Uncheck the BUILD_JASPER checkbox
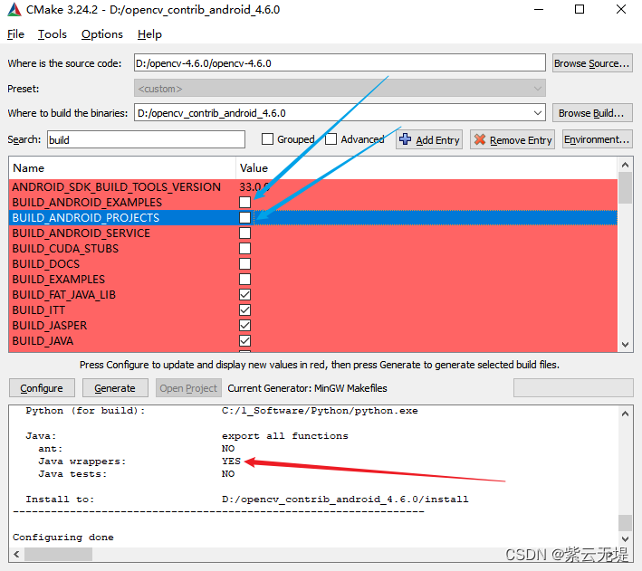The height and width of the screenshot is (571, 642). pos(244,326)
